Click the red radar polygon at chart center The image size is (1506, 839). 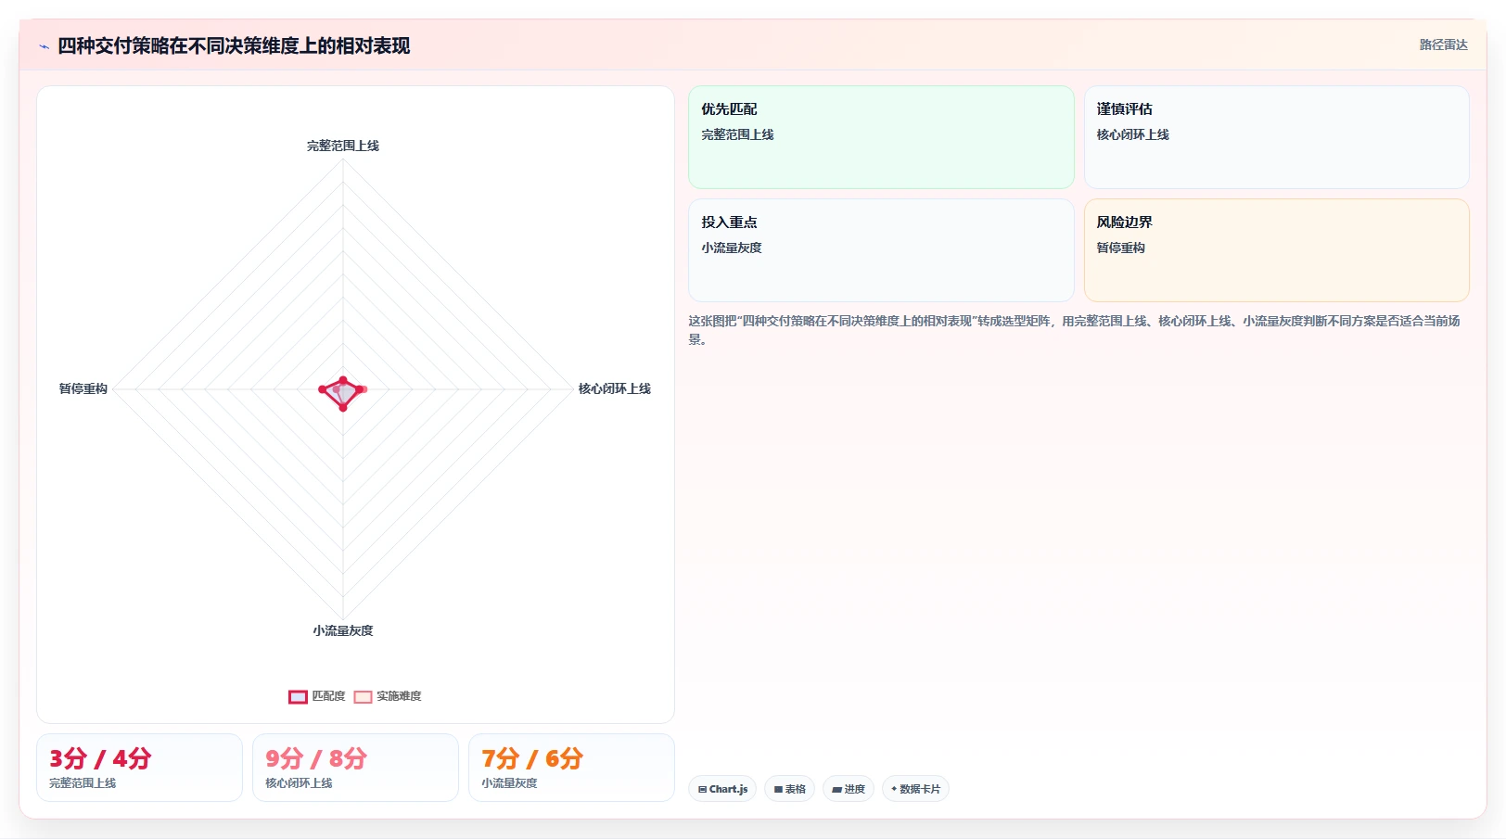pos(342,393)
